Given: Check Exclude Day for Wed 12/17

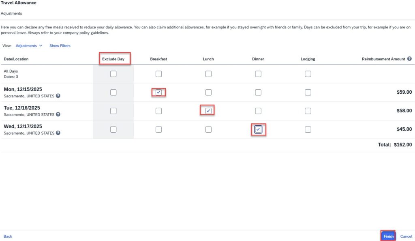Looking at the screenshot, I should [113, 129].
